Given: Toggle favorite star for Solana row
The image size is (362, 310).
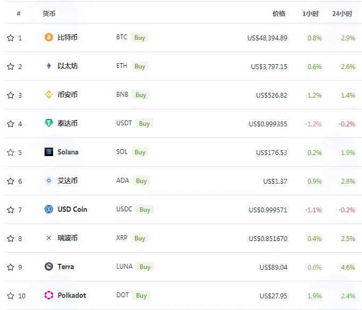Looking at the screenshot, I should (11, 152).
